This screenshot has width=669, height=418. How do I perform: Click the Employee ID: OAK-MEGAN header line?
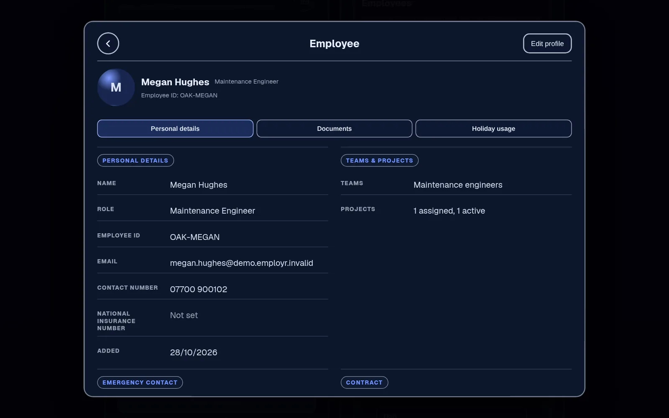pos(179,95)
